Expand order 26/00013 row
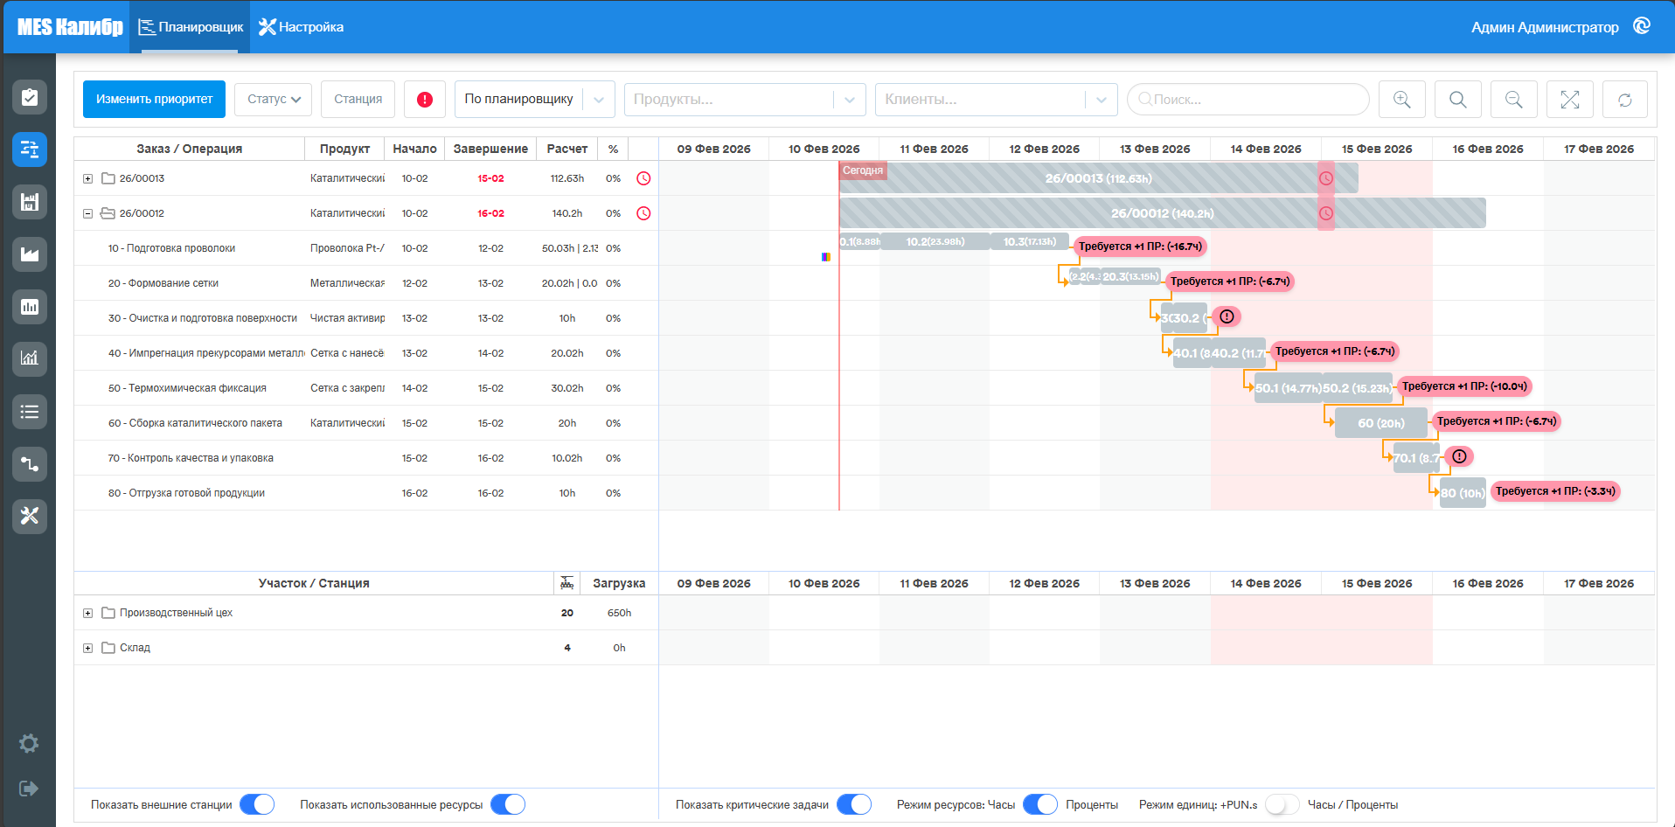 (x=87, y=178)
